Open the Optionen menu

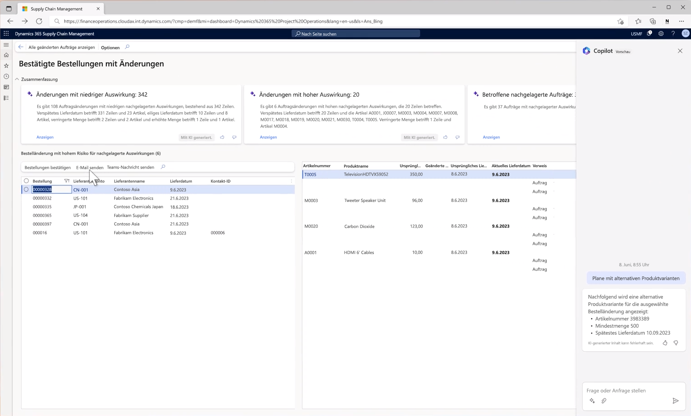coord(110,48)
